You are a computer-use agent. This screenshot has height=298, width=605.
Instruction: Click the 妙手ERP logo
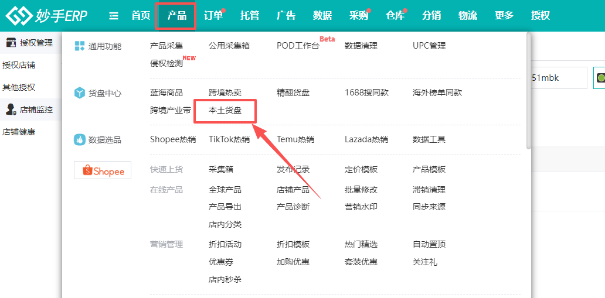(x=46, y=15)
